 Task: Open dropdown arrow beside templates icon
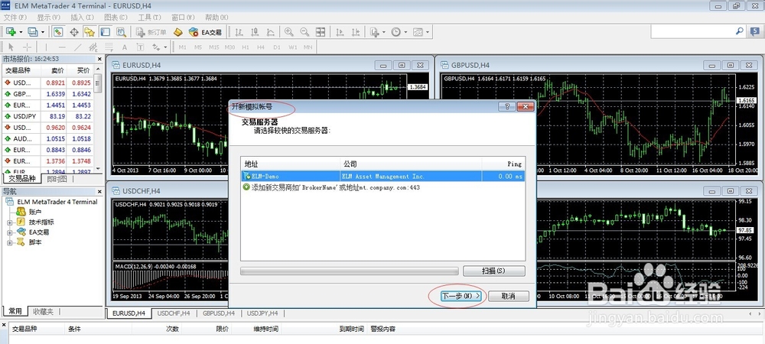(x=428, y=32)
